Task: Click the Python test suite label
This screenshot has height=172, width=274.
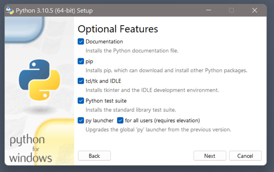Action: coord(106,101)
